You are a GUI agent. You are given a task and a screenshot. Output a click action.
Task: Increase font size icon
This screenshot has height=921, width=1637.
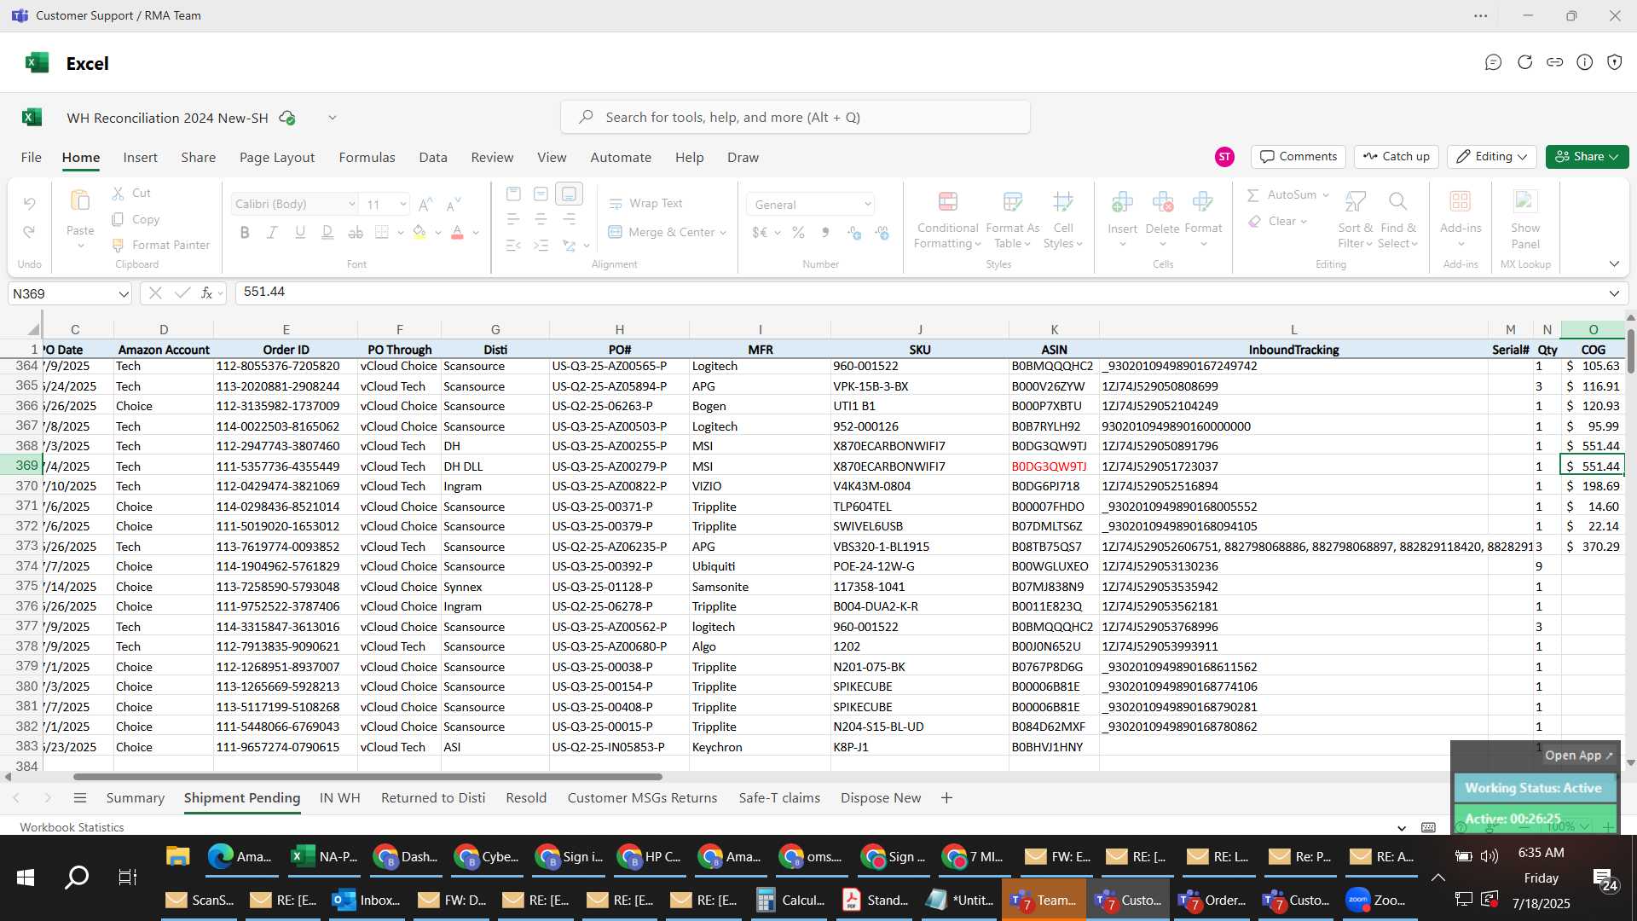(x=426, y=204)
